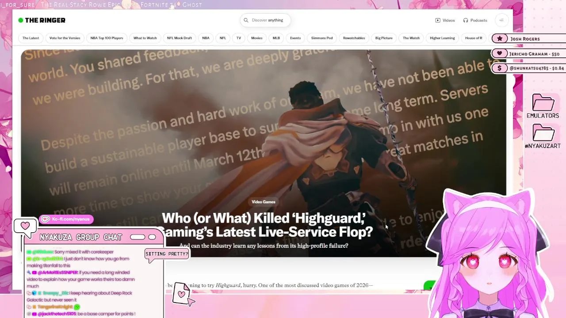Open the Podcasts link

(x=475, y=20)
